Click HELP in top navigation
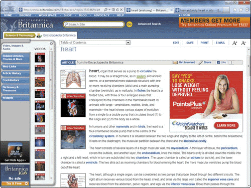251x188 pixels. click(120, 15)
